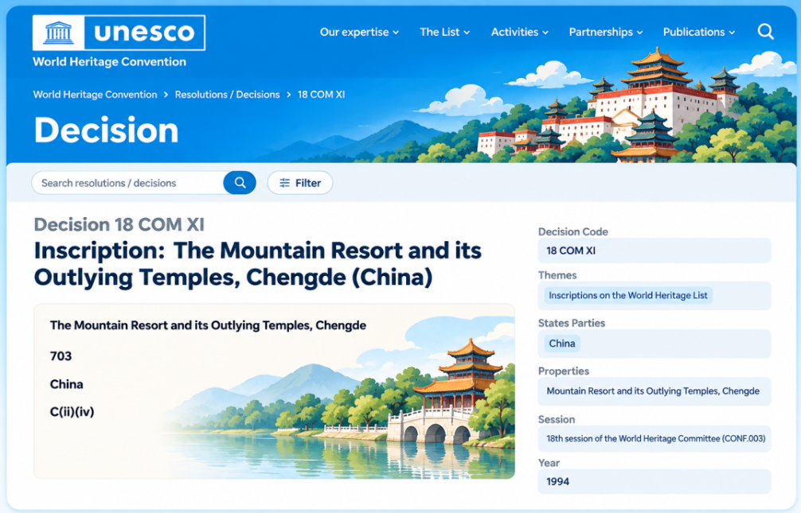
Task: Open the Publications menu
Action: pyautogui.click(x=699, y=32)
